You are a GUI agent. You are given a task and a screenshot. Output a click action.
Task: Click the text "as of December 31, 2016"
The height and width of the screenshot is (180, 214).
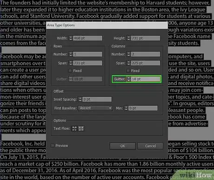(x=29, y=171)
